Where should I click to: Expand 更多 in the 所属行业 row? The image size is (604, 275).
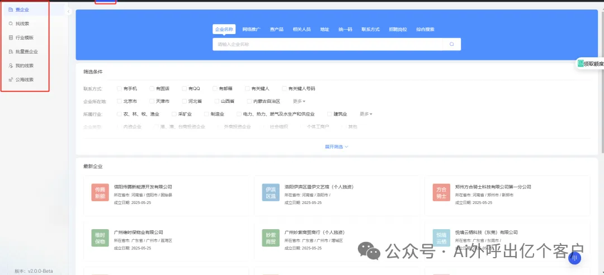(x=366, y=114)
